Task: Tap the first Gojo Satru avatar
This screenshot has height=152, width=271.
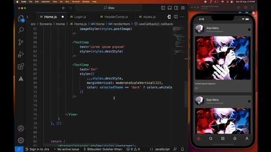Action: click(199, 29)
